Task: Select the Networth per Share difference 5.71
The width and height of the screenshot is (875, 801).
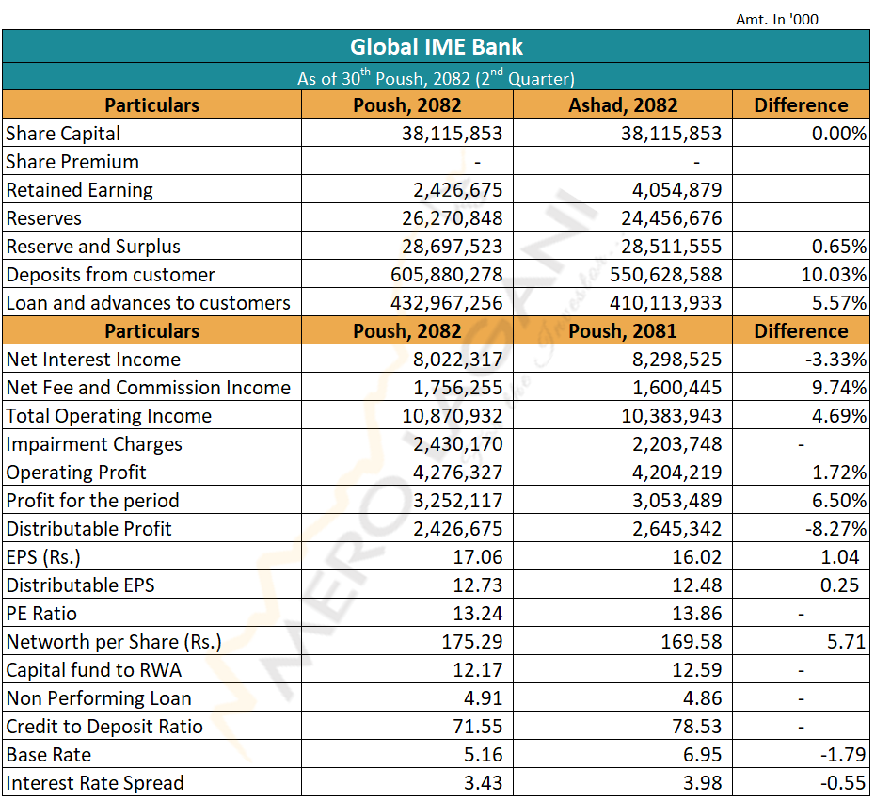Action: tap(843, 642)
